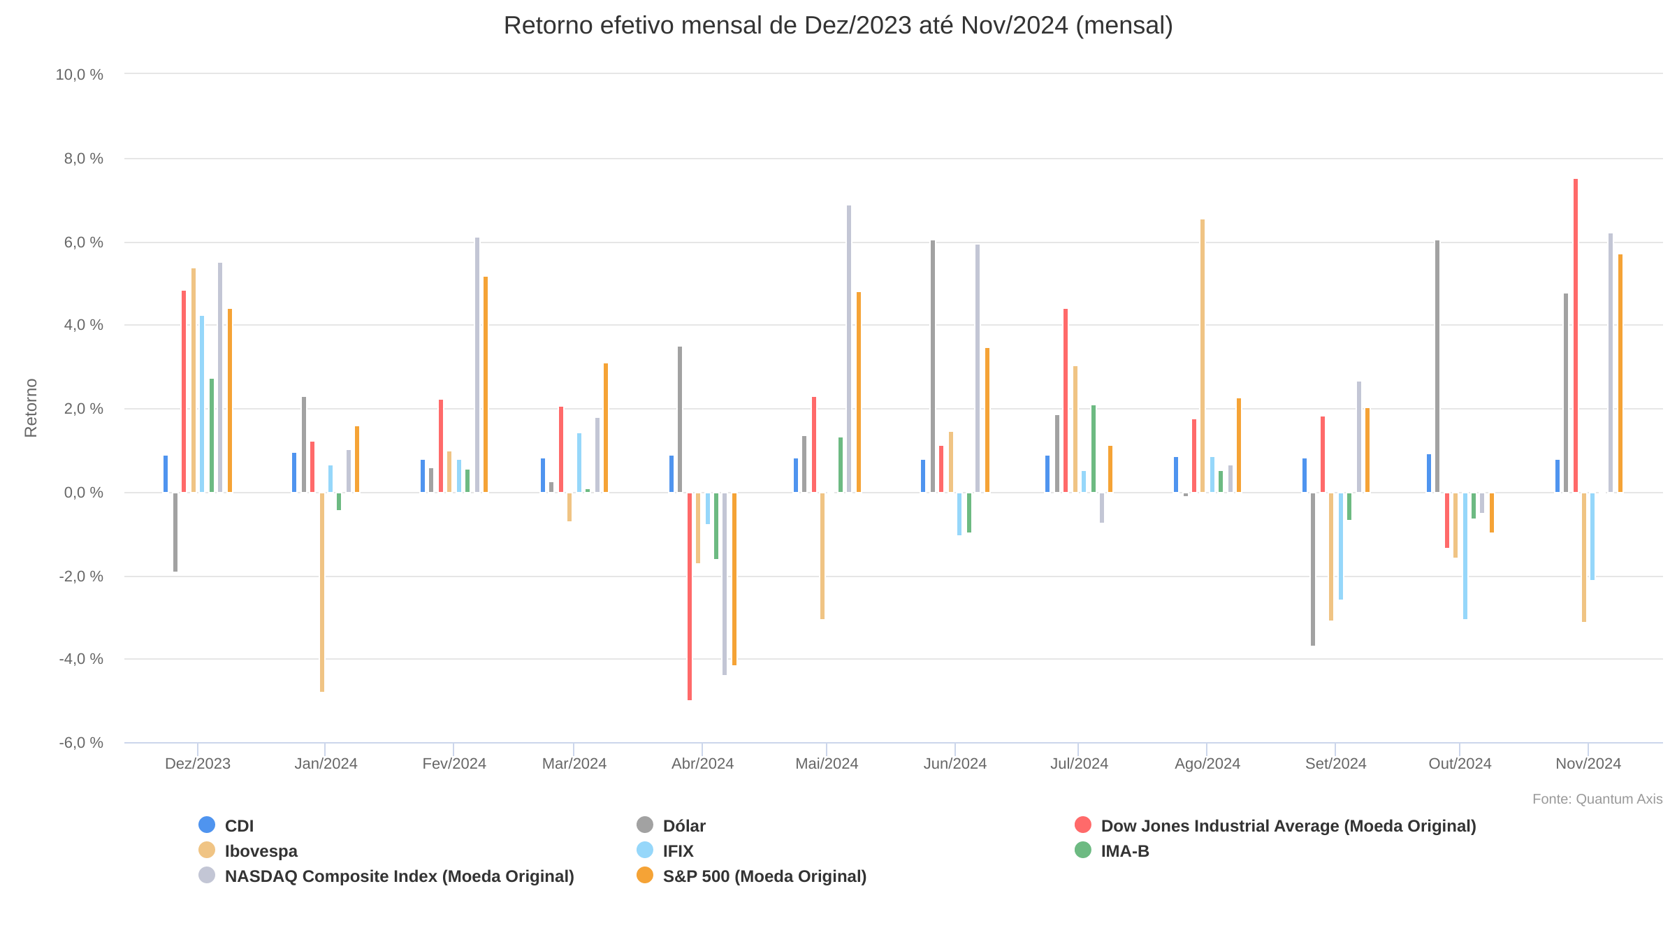Select the tan Ibovespa bar in Nov/2024

coord(1584,558)
